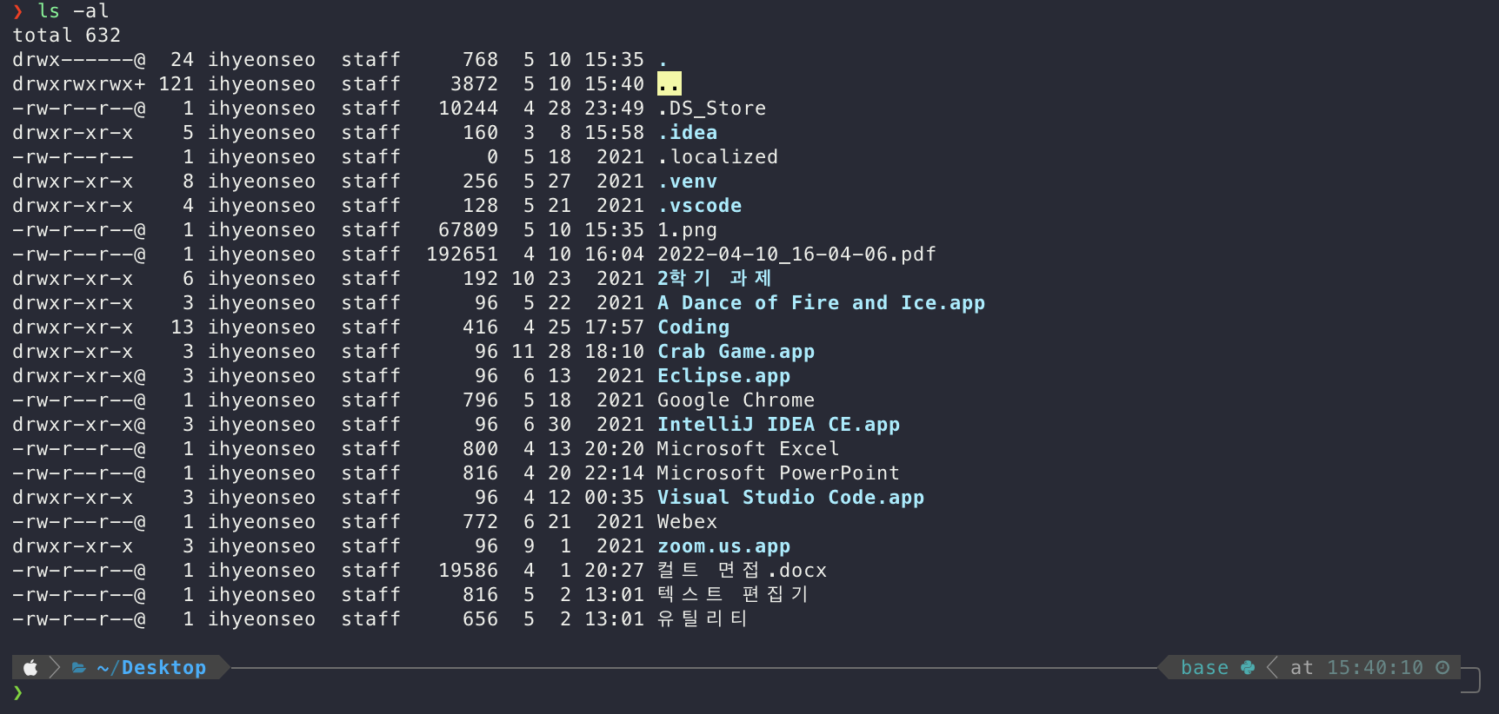The height and width of the screenshot is (714, 1499).
Task: Click the clock icon after 15:40:10
Action: click(1442, 667)
